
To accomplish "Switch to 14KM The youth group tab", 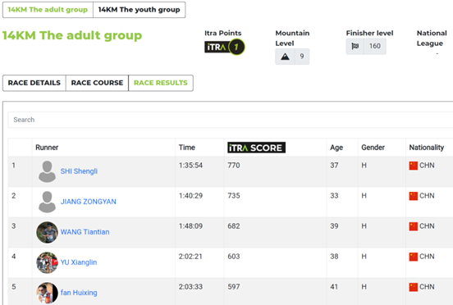I will pos(140,10).
